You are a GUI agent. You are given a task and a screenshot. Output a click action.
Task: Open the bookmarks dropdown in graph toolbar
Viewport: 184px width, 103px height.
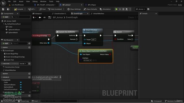point(34,17)
